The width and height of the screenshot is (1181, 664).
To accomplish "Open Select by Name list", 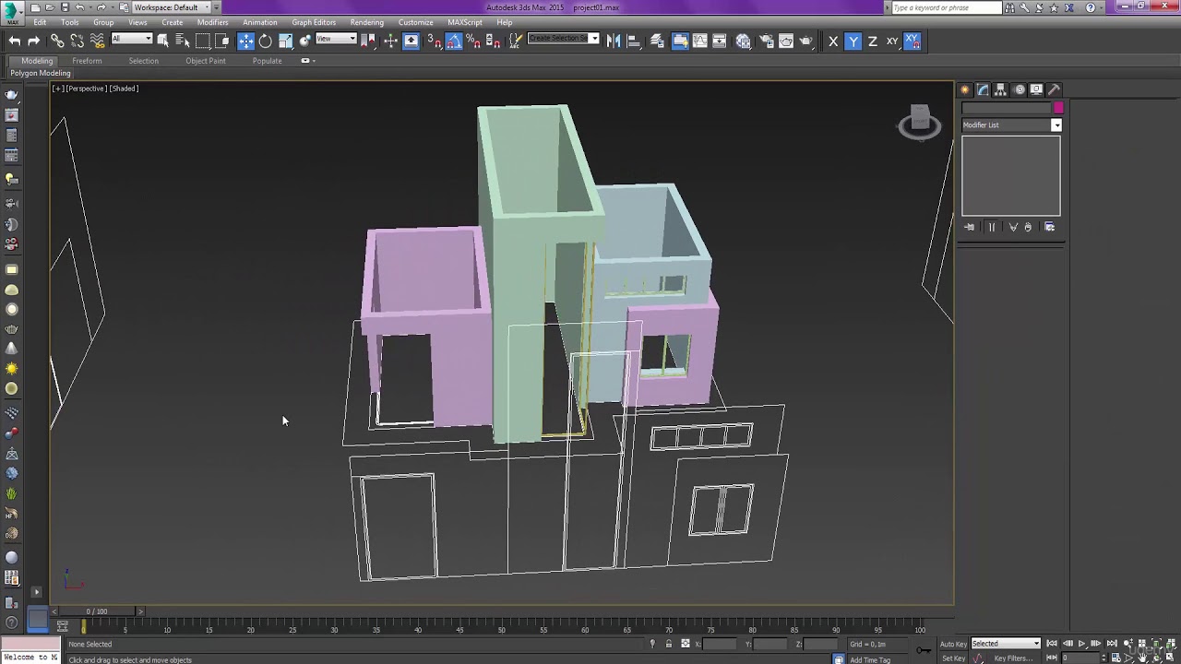I will click(183, 41).
